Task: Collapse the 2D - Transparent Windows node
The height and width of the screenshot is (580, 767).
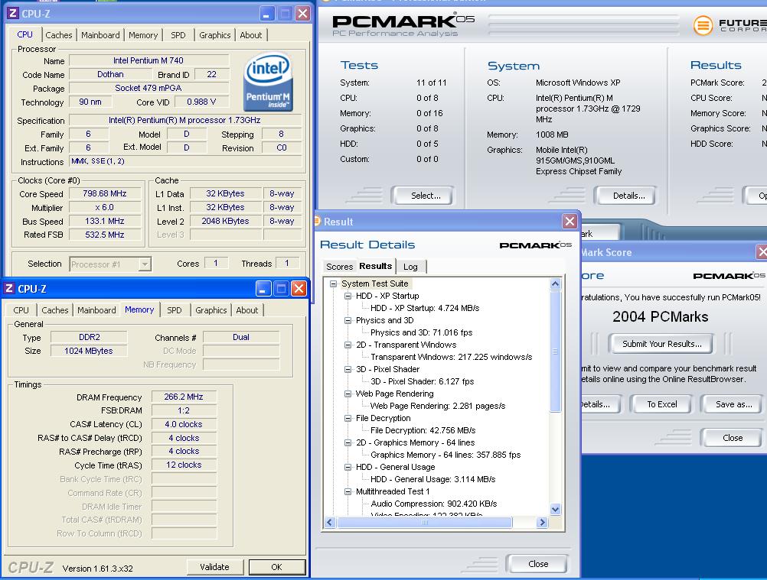Action: pyautogui.click(x=348, y=344)
